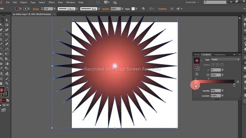Select the Blend tool
The image size is (246, 138).
pyautogui.click(x=7, y=68)
